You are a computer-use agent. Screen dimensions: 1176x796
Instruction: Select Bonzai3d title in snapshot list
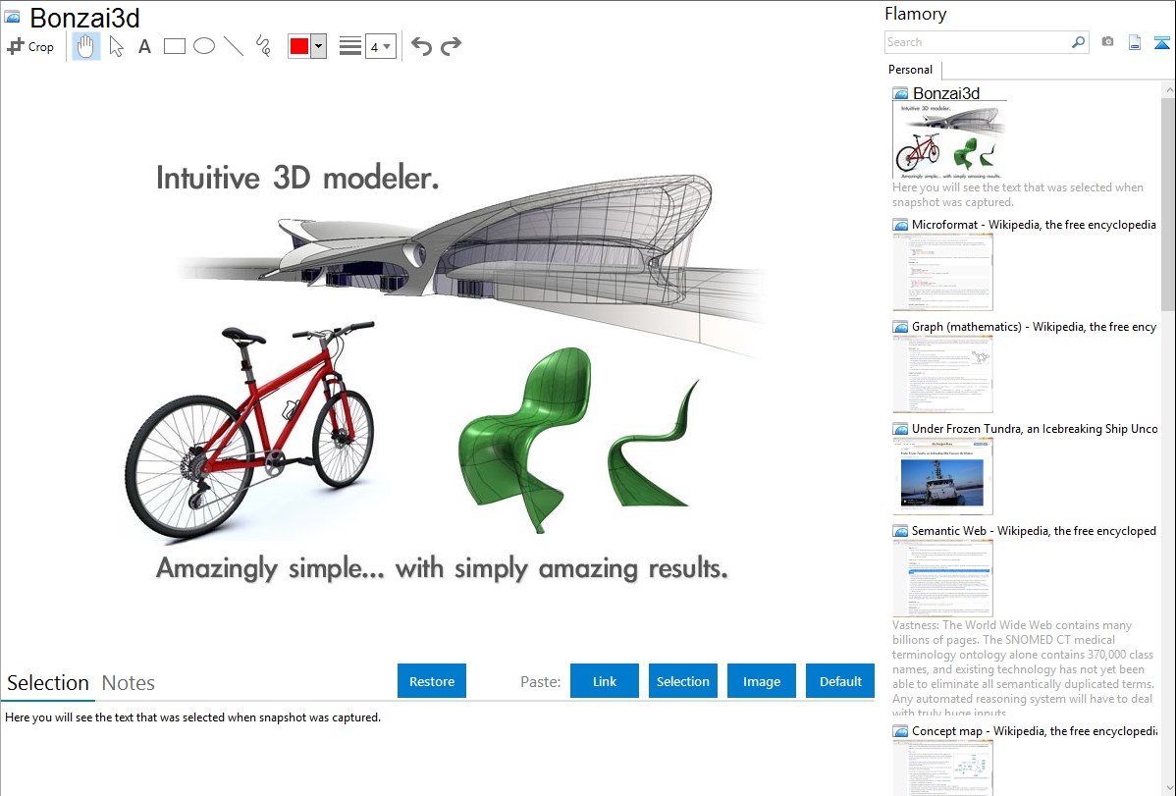coord(946,93)
